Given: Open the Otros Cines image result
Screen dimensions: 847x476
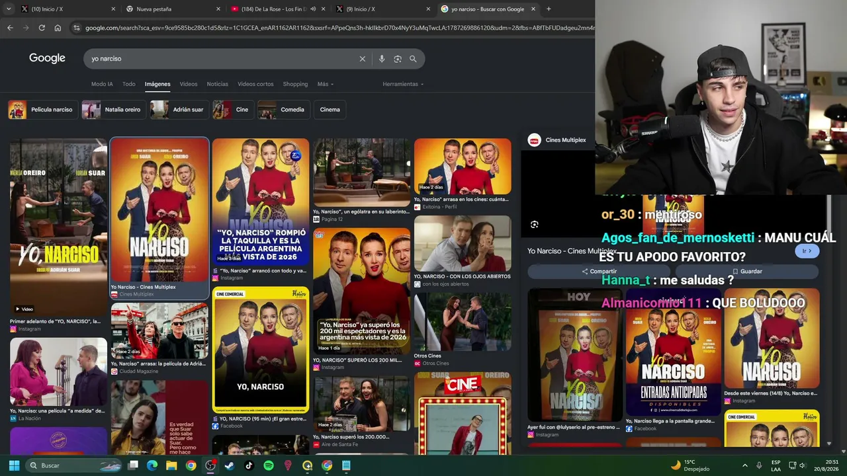Looking at the screenshot, I should (463, 322).
